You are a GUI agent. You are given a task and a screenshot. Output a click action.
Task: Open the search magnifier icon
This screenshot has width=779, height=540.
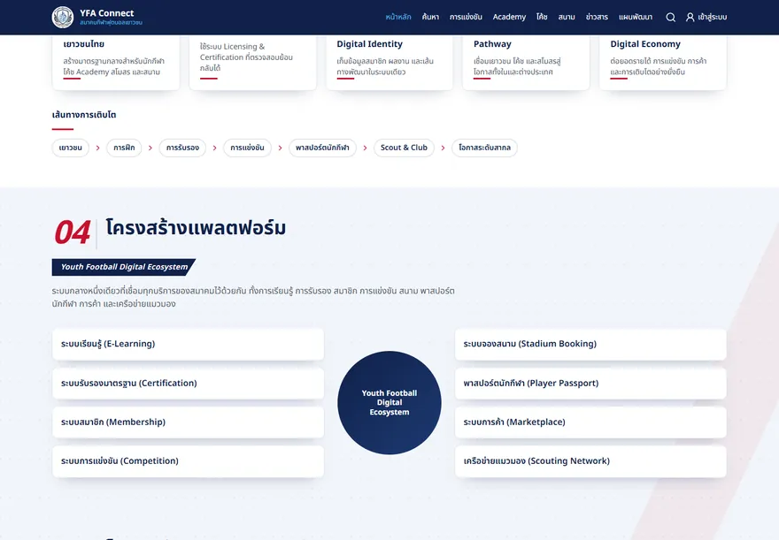point(670,17)
